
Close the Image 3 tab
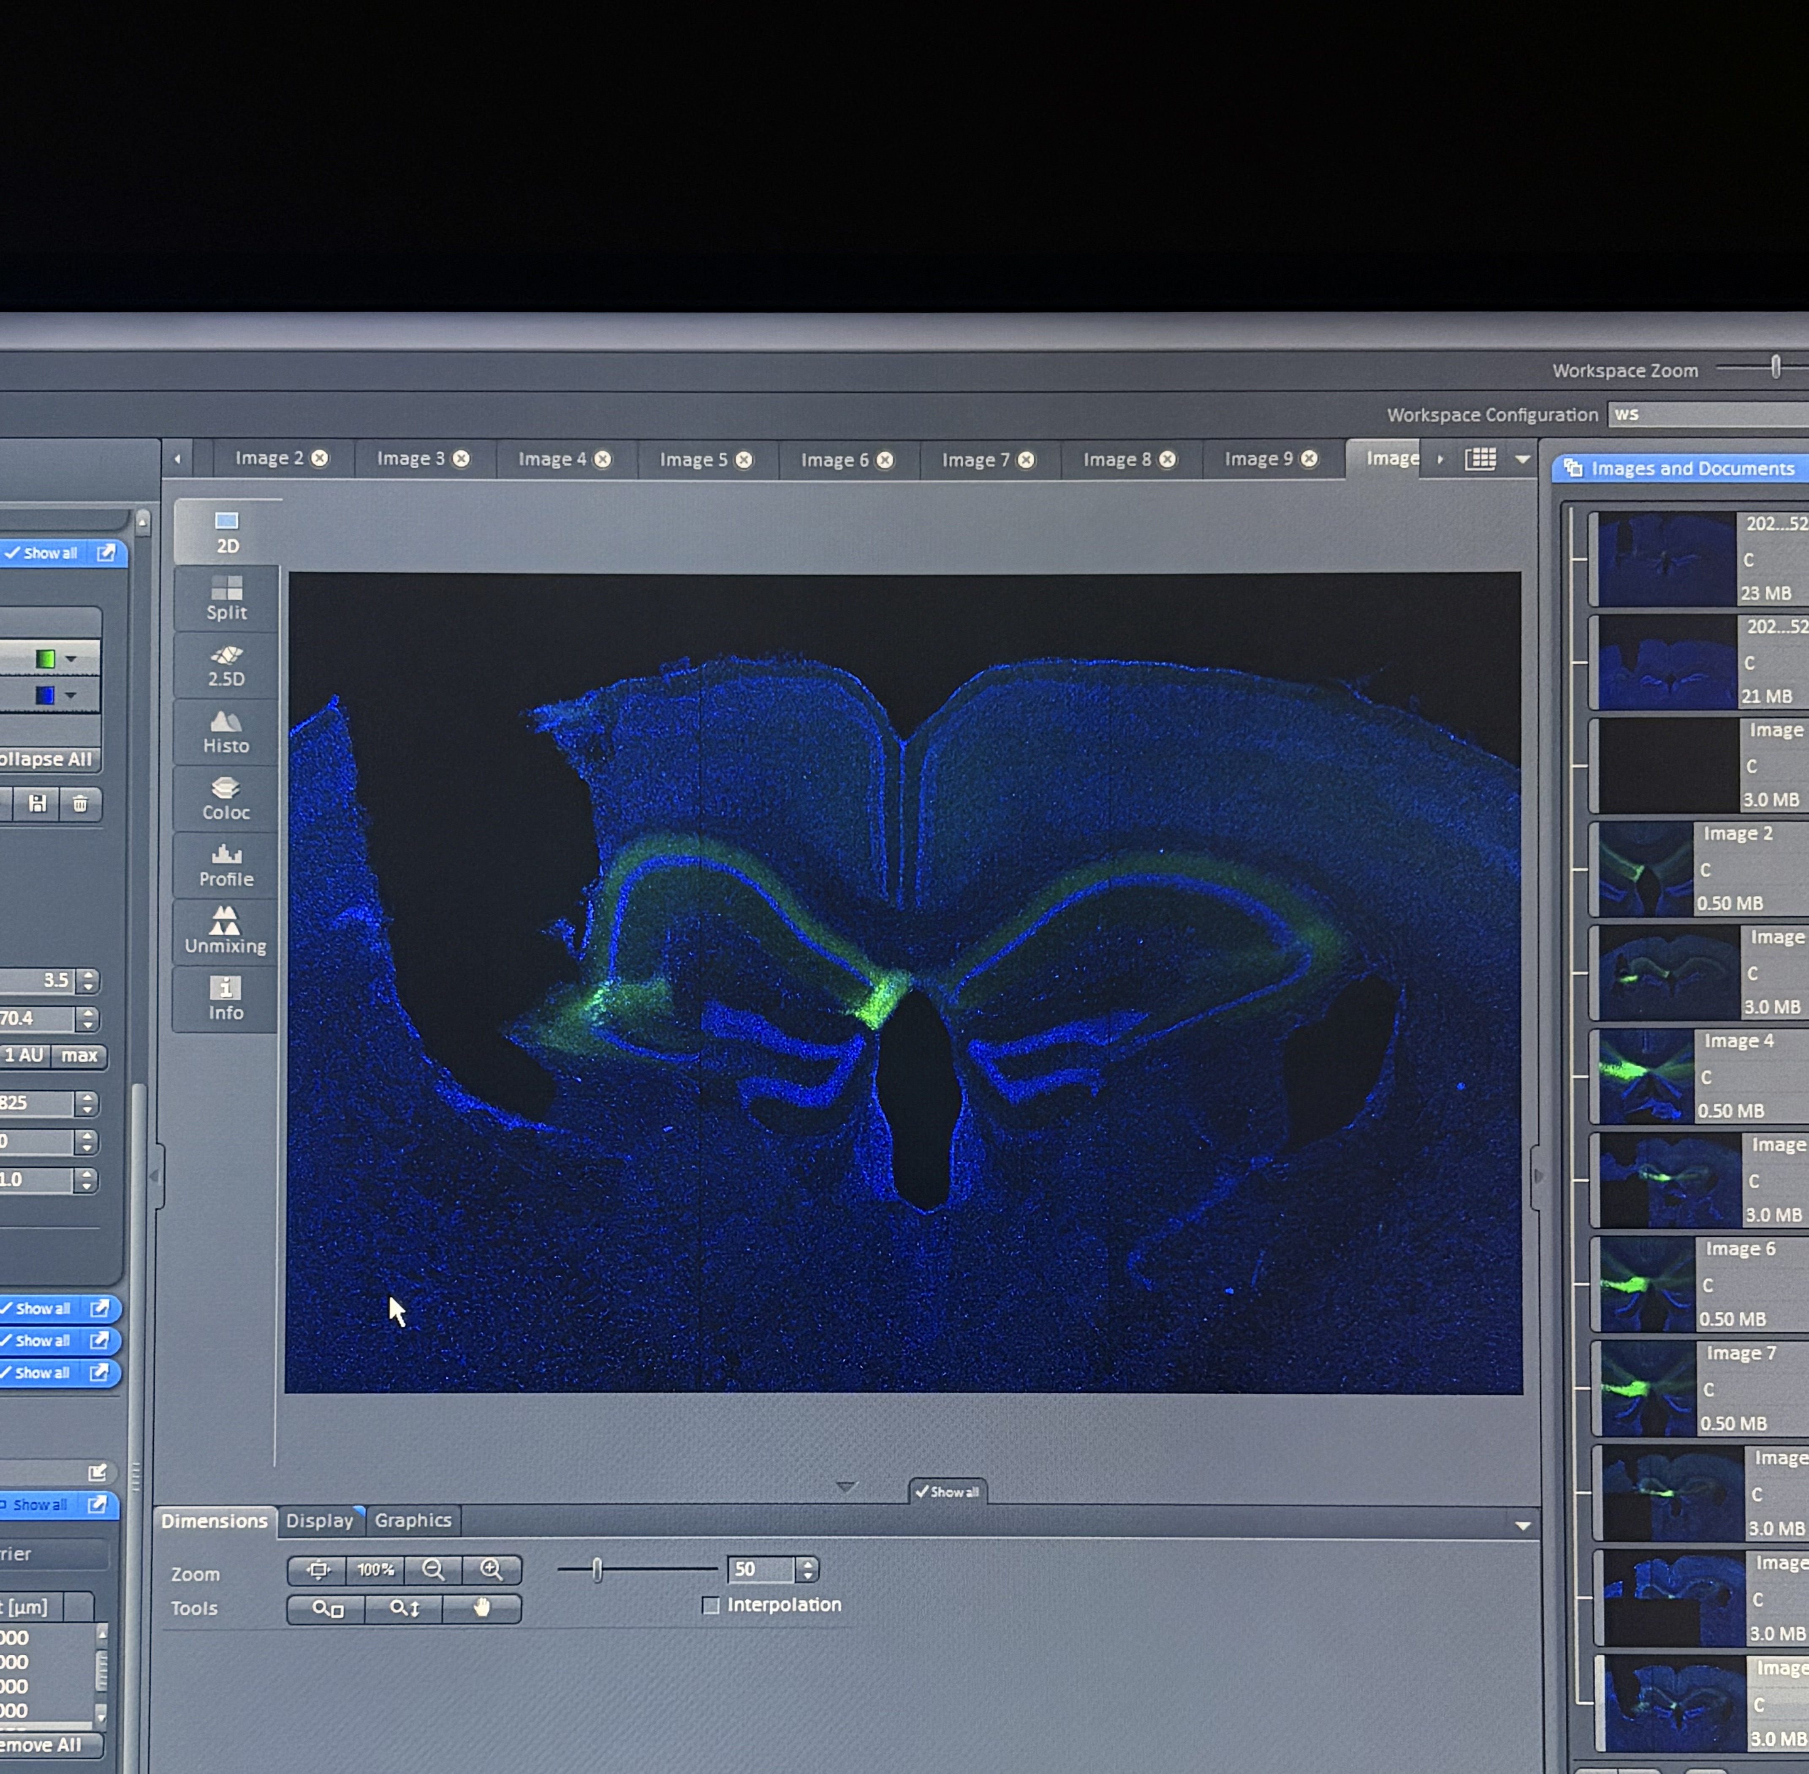tap(461, 458)
